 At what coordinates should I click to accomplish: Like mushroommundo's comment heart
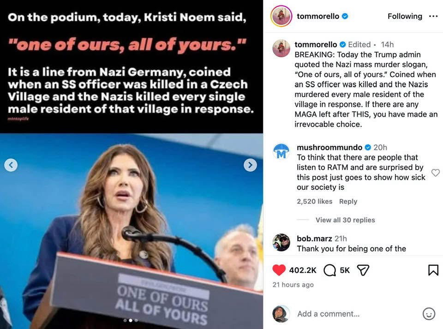[435, 173]
